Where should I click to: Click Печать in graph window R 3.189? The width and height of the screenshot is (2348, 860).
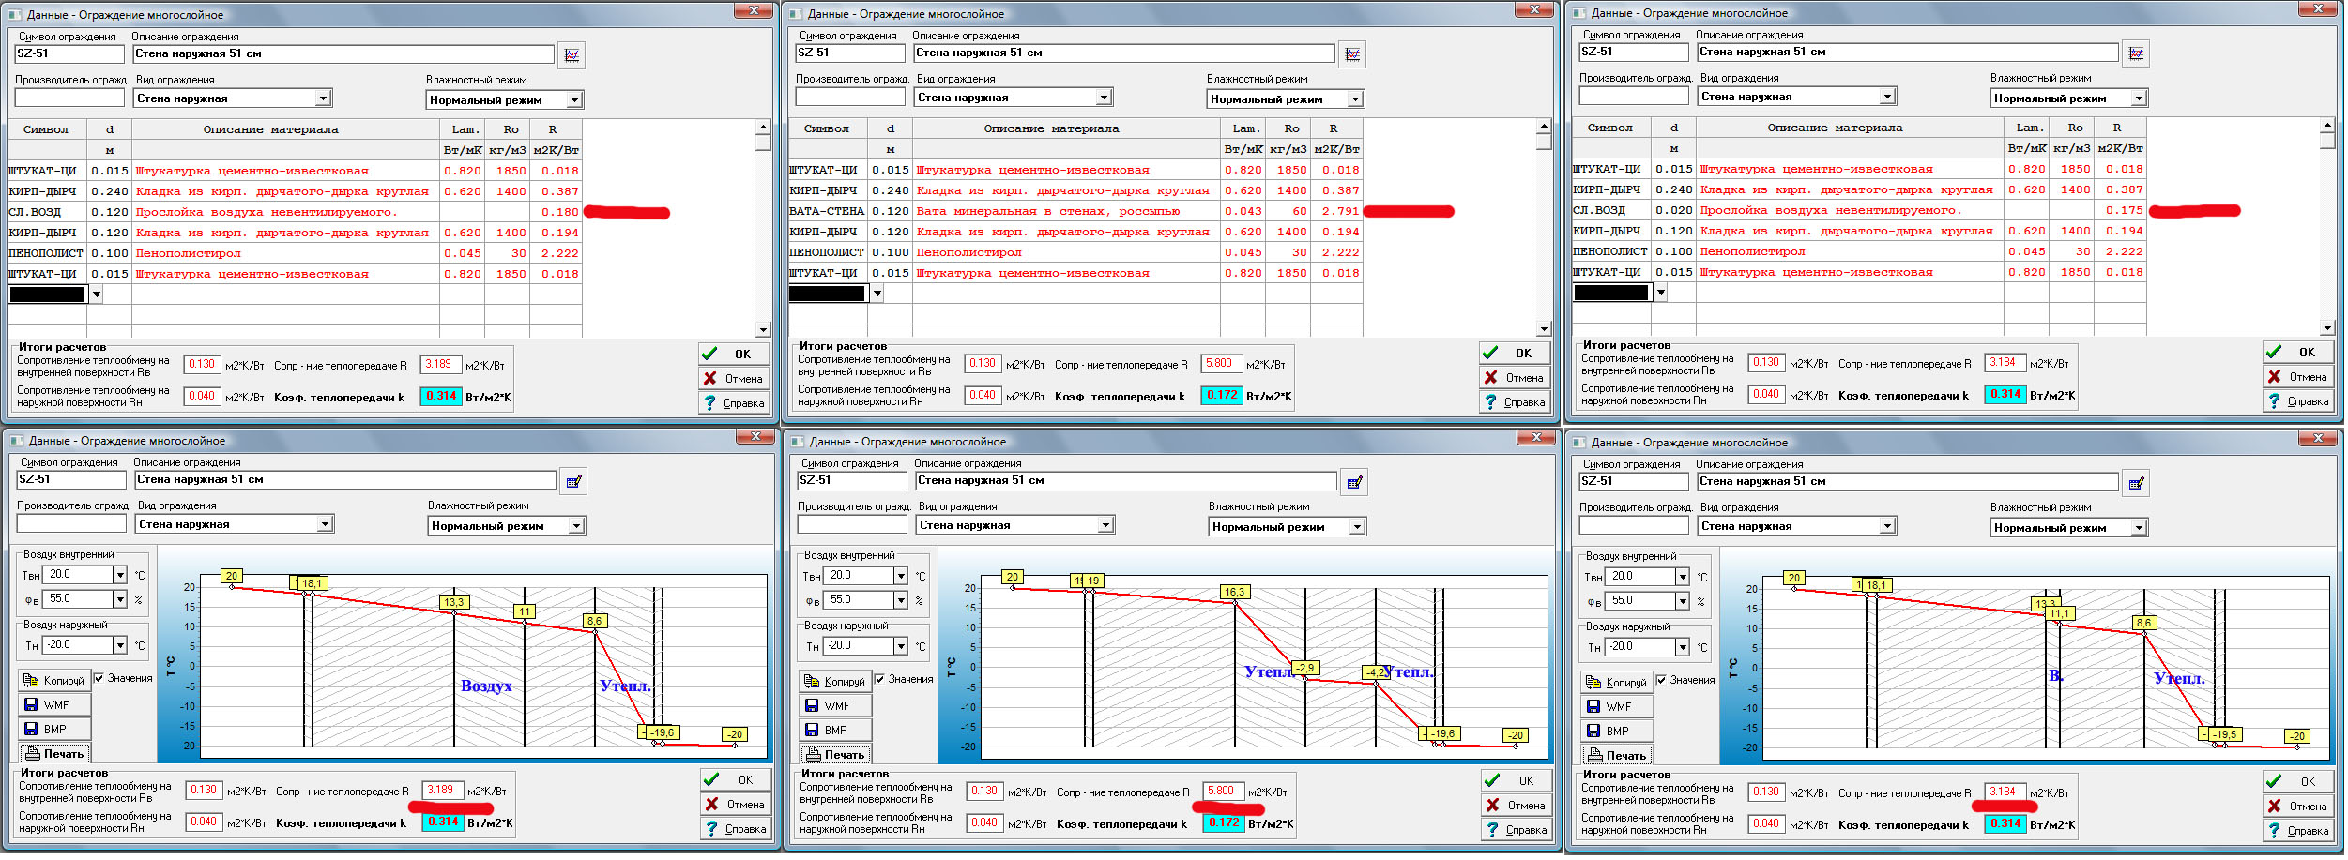pos(54,754)
